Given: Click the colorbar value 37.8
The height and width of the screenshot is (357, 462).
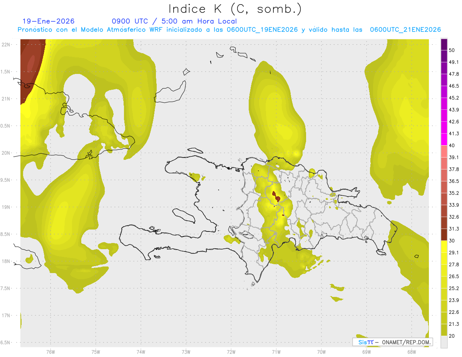Looking at the screenshot, I should click(x=454, y=169).
